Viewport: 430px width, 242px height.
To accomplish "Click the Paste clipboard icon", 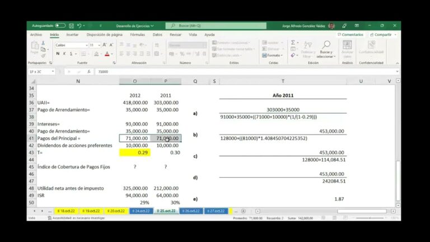I will point(35,45).
